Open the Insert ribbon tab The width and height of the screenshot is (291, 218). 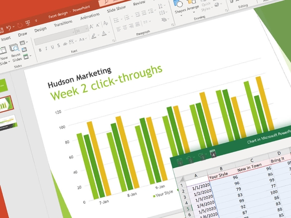click(6, 38)
